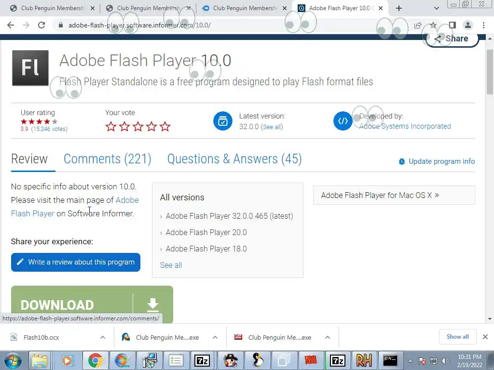Click the share page icon in address bar

[x=418, y=25]
